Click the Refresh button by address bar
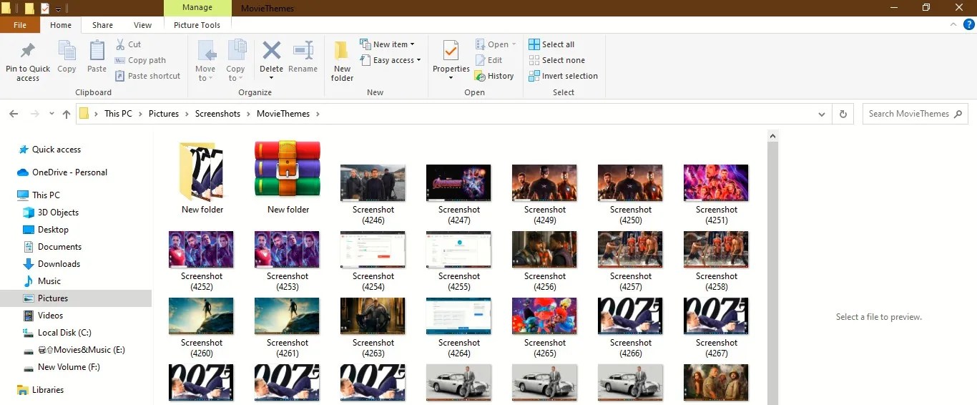977x405 pixels. (843, 114)
